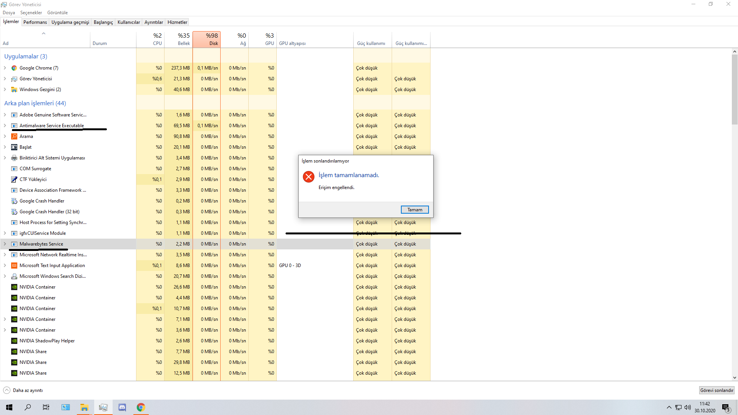The height and width of the screenshot is (415, 738).
Task: Collapse details with Daha az ayrıntı
Action: pyautogui.click(x=23, y=390)
